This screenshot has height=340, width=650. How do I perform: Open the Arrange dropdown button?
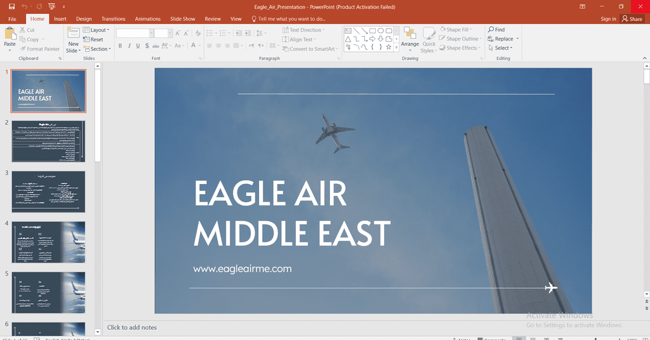410,39
